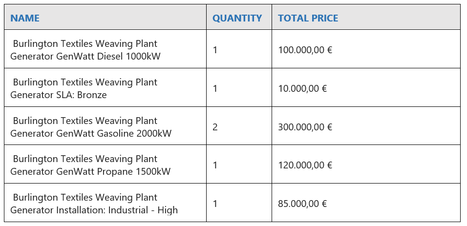467x226 pixels.
Task: Click the 300.000,00 € total price
Action: pyautogui.click(x=305, y=127)
